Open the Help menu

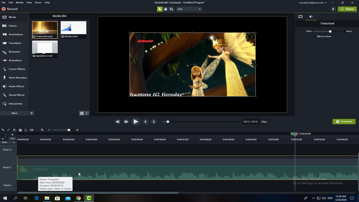tap(47, 3)
